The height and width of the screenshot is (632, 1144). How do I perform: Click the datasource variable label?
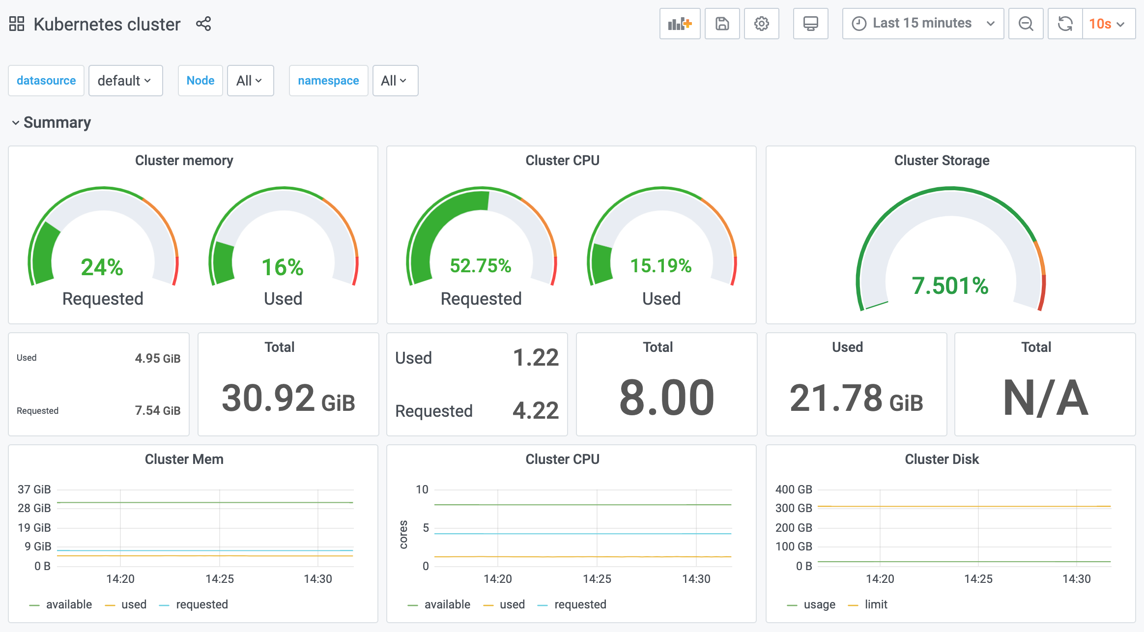(46, 81)
